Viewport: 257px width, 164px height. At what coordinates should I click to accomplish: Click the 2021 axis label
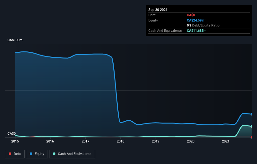[x=225, y=141]
